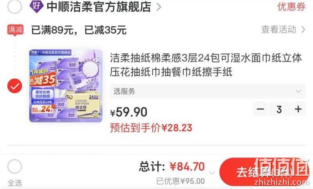Viewport: 313px width, 189px height.
Task: Open the 优惠券 coupon link
Action: [291, 7]
